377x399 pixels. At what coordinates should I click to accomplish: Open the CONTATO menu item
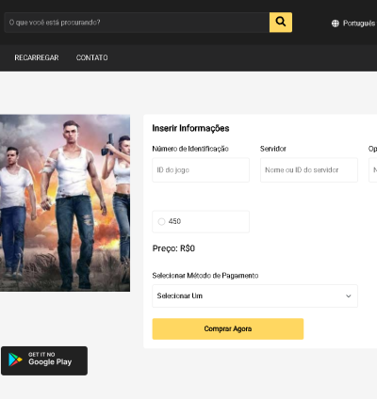(x=91, y=57)
